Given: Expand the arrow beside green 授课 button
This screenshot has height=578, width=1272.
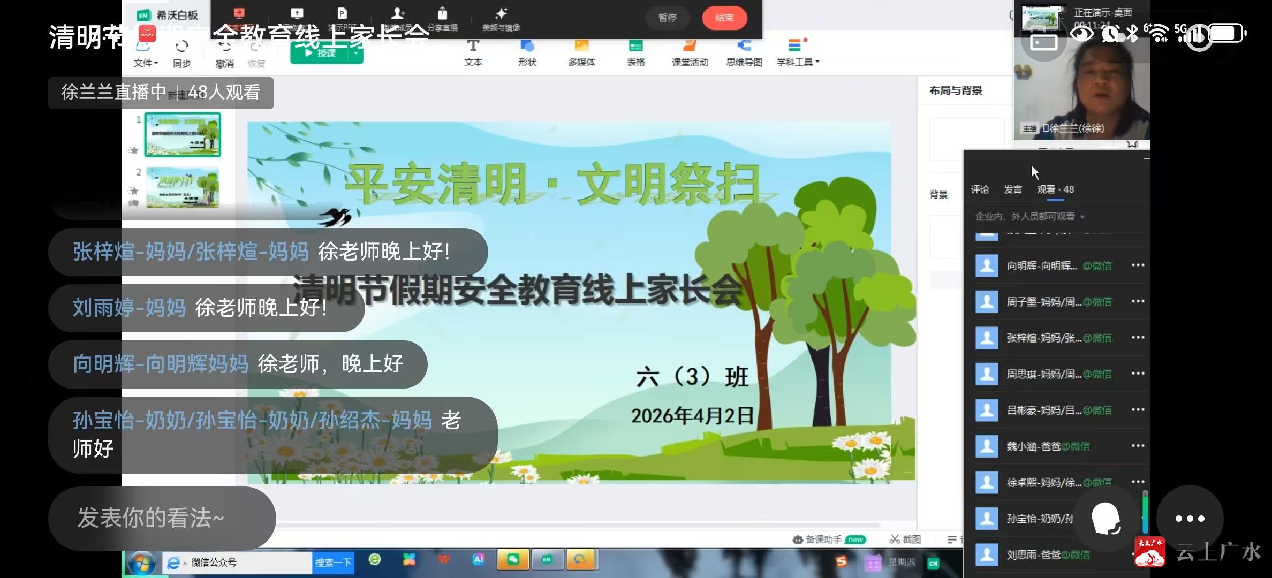Looking at the screenshot, I should (x=356, y=53).
